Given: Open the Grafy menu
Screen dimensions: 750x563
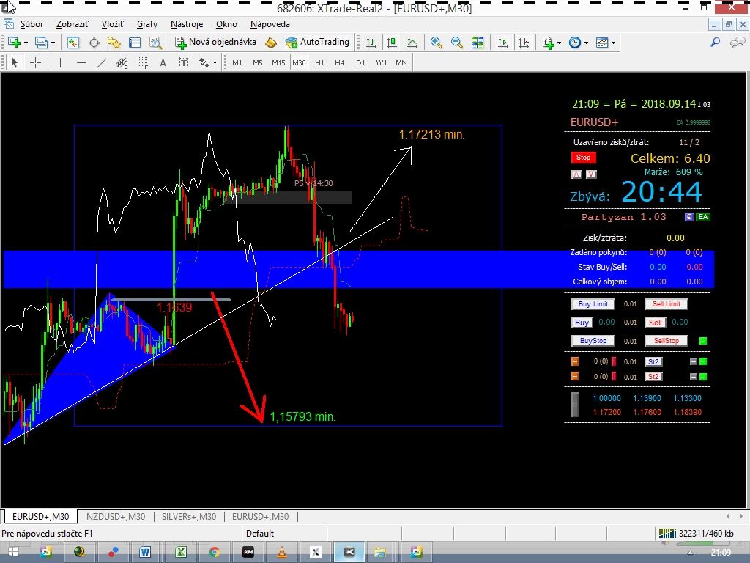Looking at the screenshot, I should tap(146, 24).
